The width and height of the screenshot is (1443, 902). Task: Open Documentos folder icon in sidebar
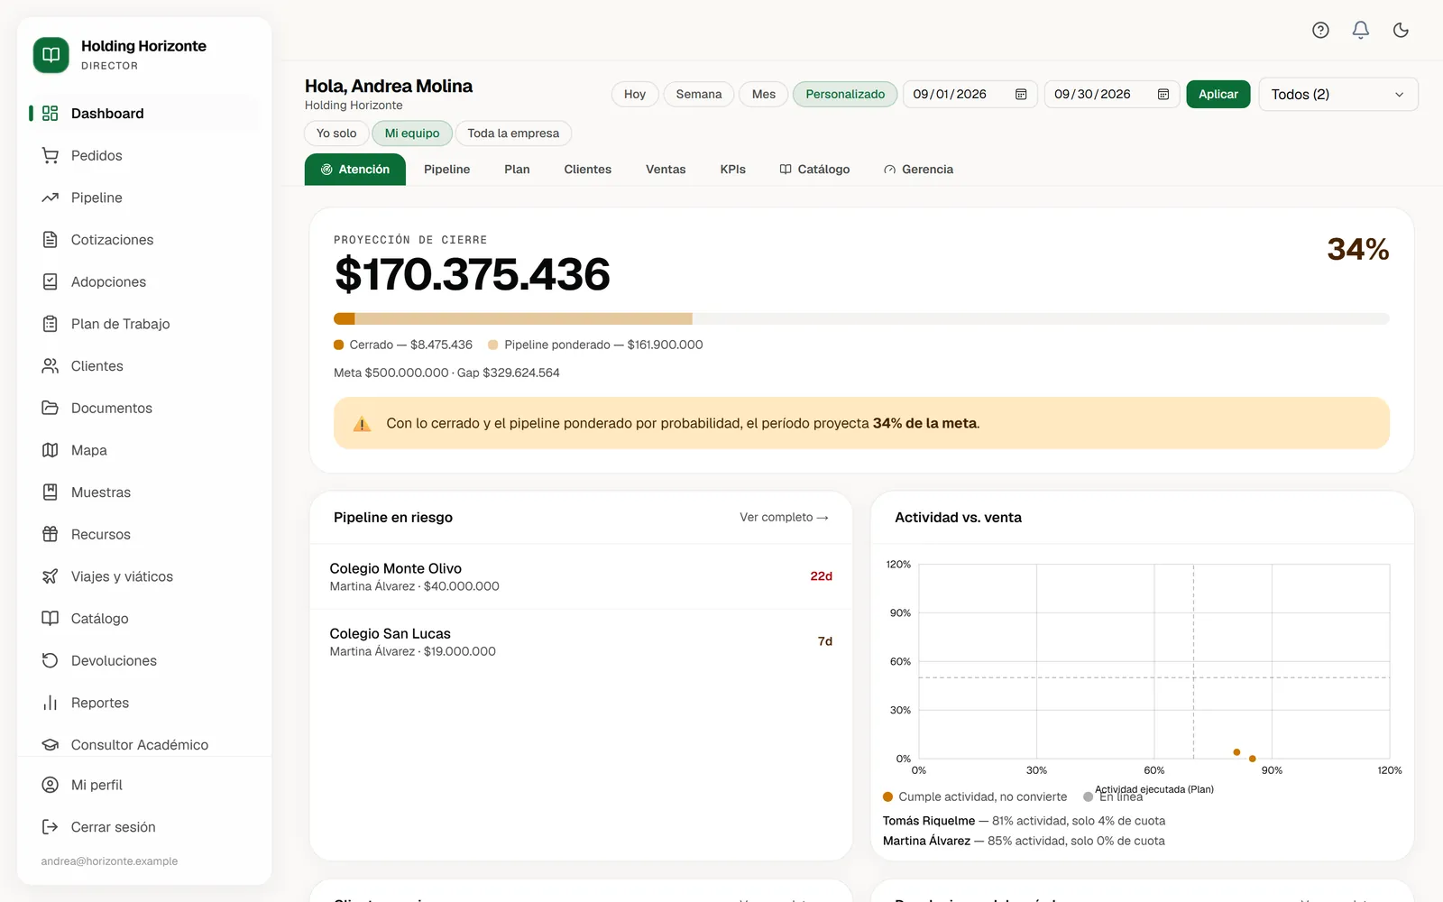point(51,408)
